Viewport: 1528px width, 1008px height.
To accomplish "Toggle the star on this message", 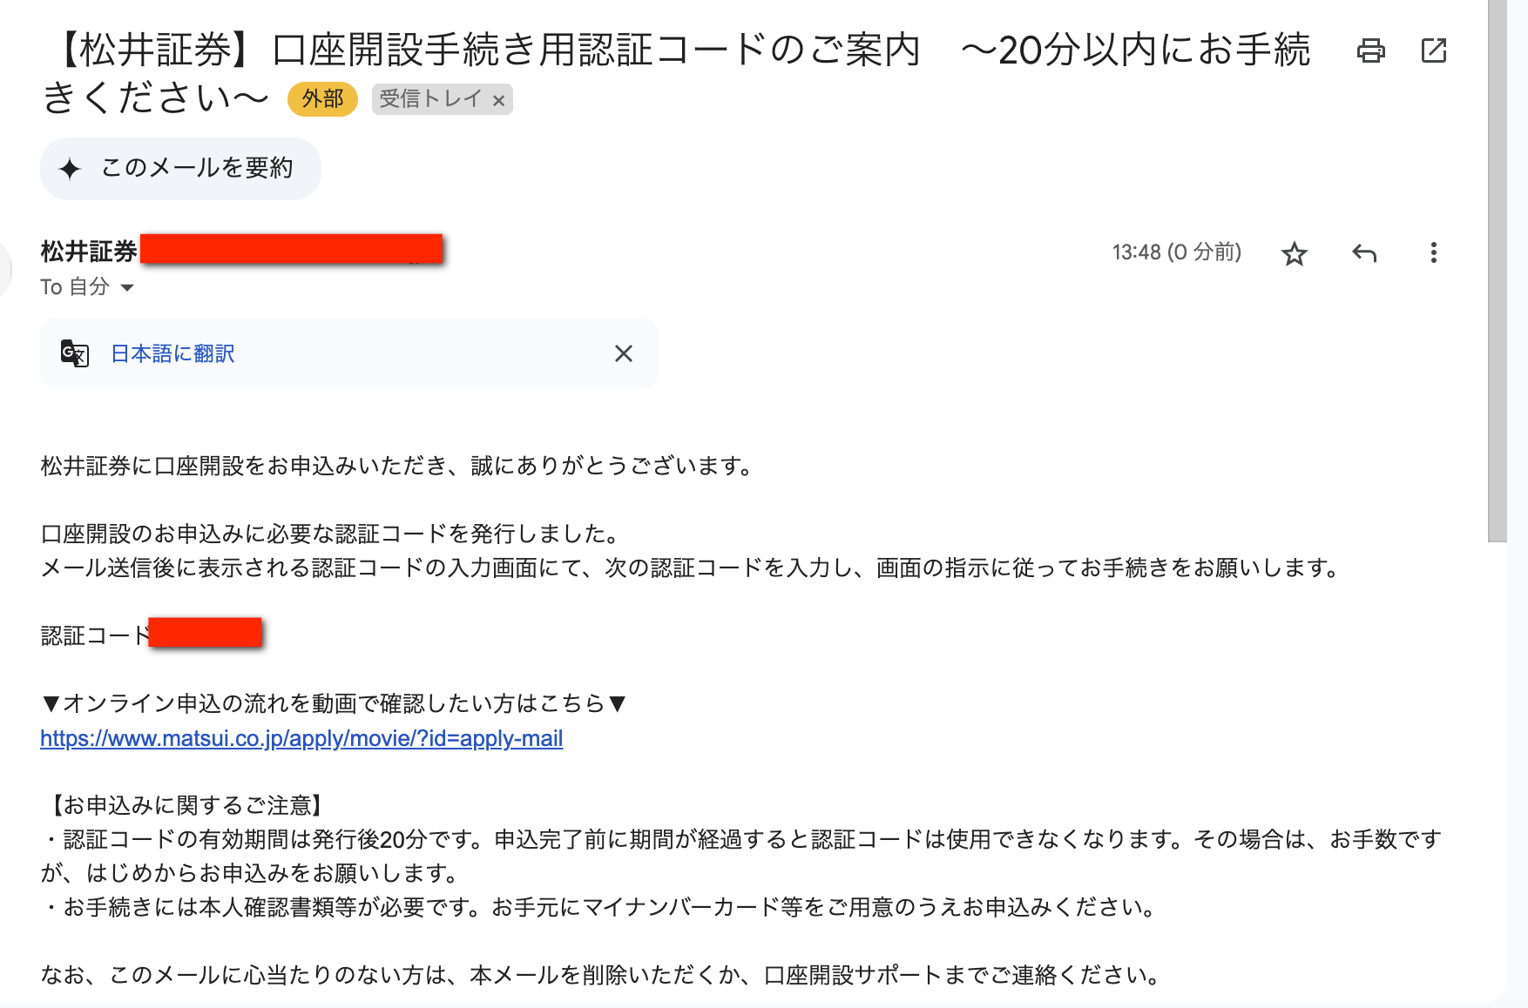I will pos(1295,253).
